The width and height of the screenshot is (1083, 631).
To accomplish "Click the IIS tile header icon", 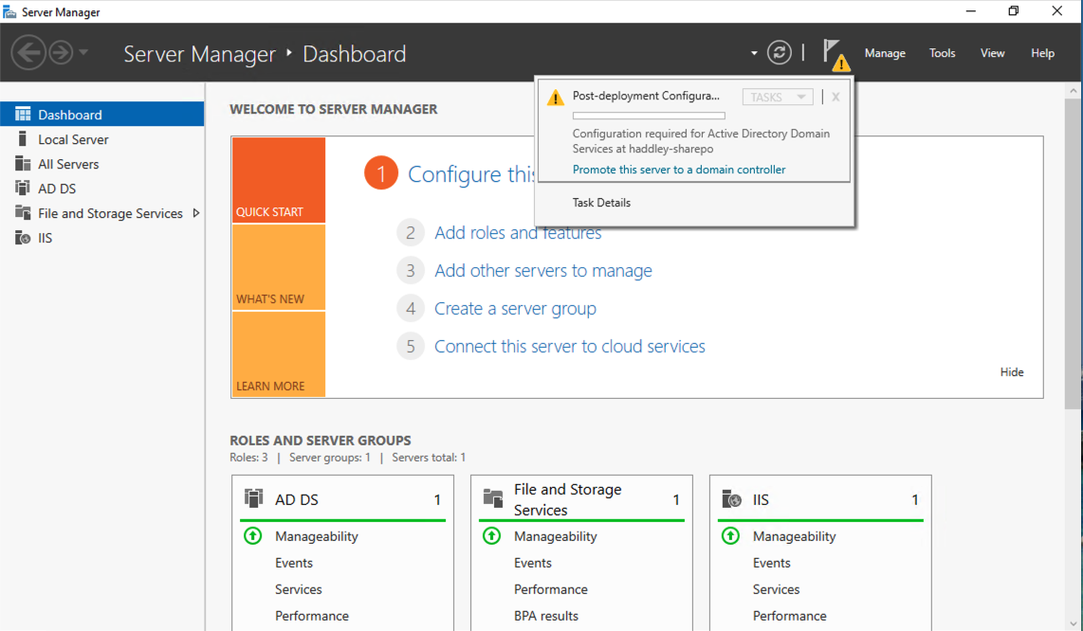I will [x=731, y=497].
